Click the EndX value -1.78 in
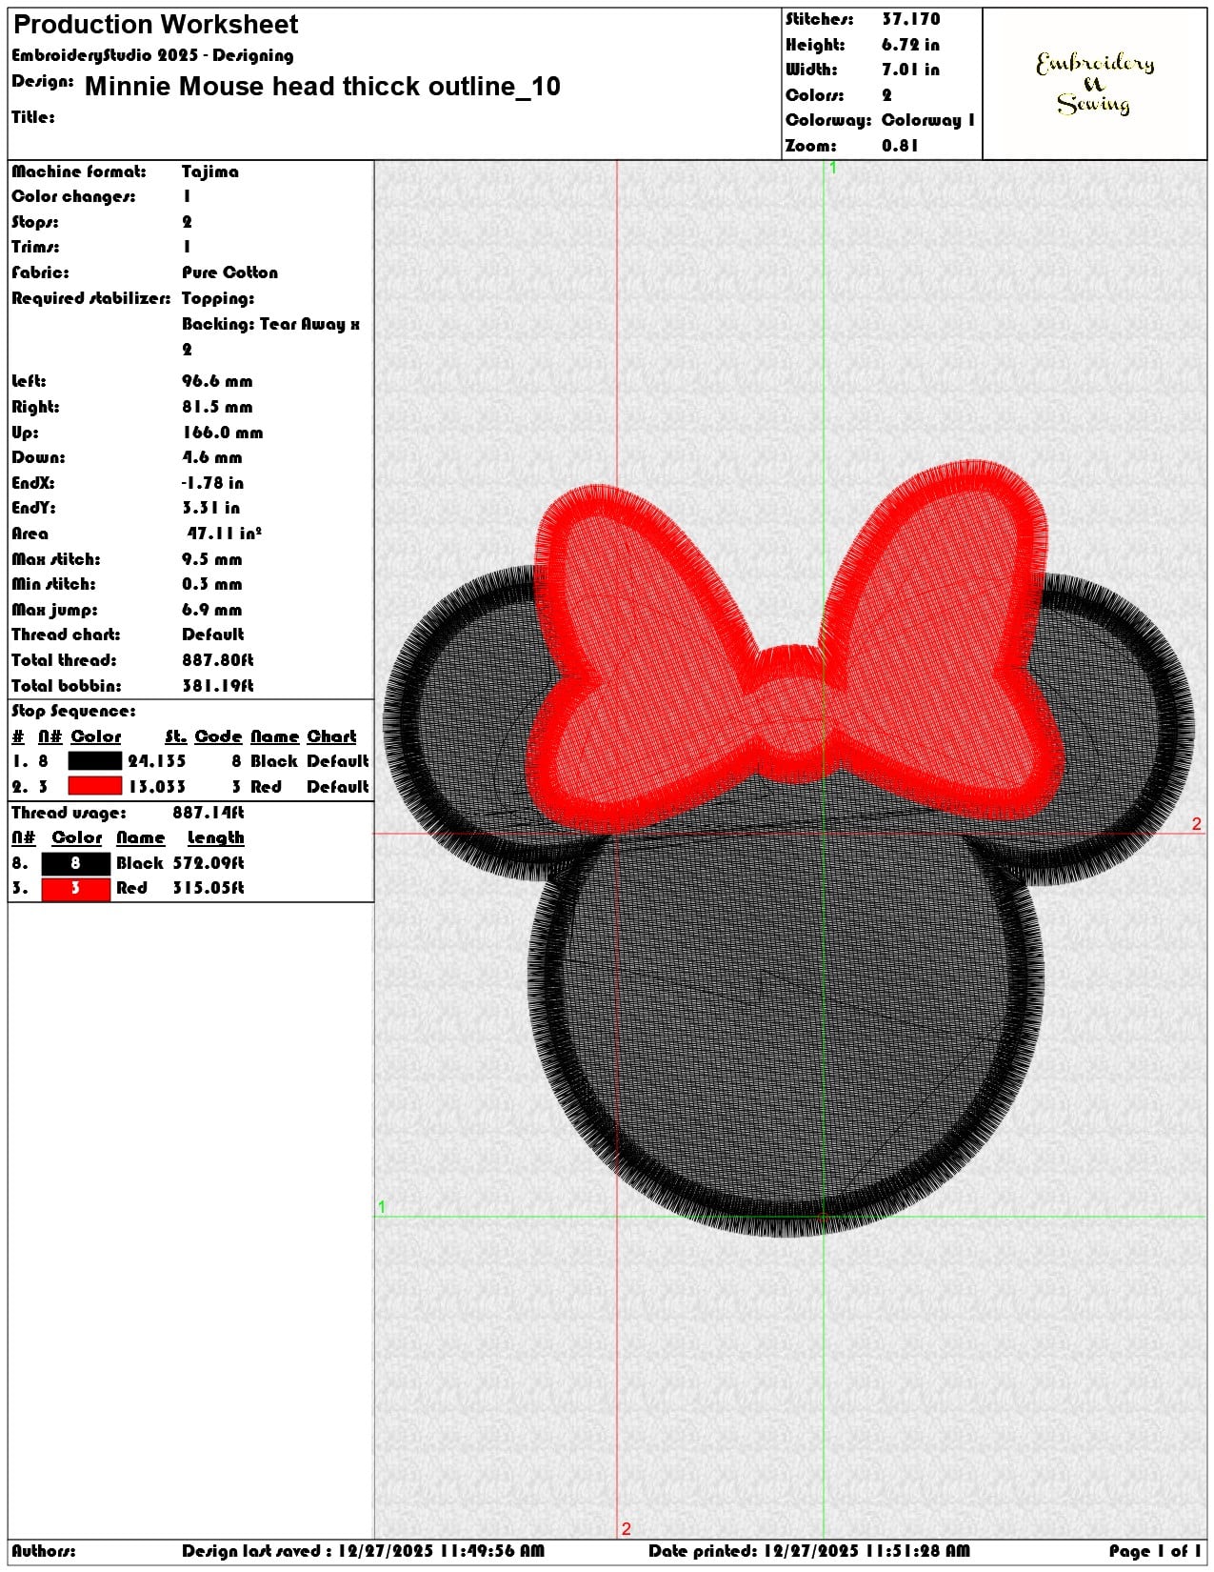Viewport: 1214px width, 1572px height. tap(212, 483)
